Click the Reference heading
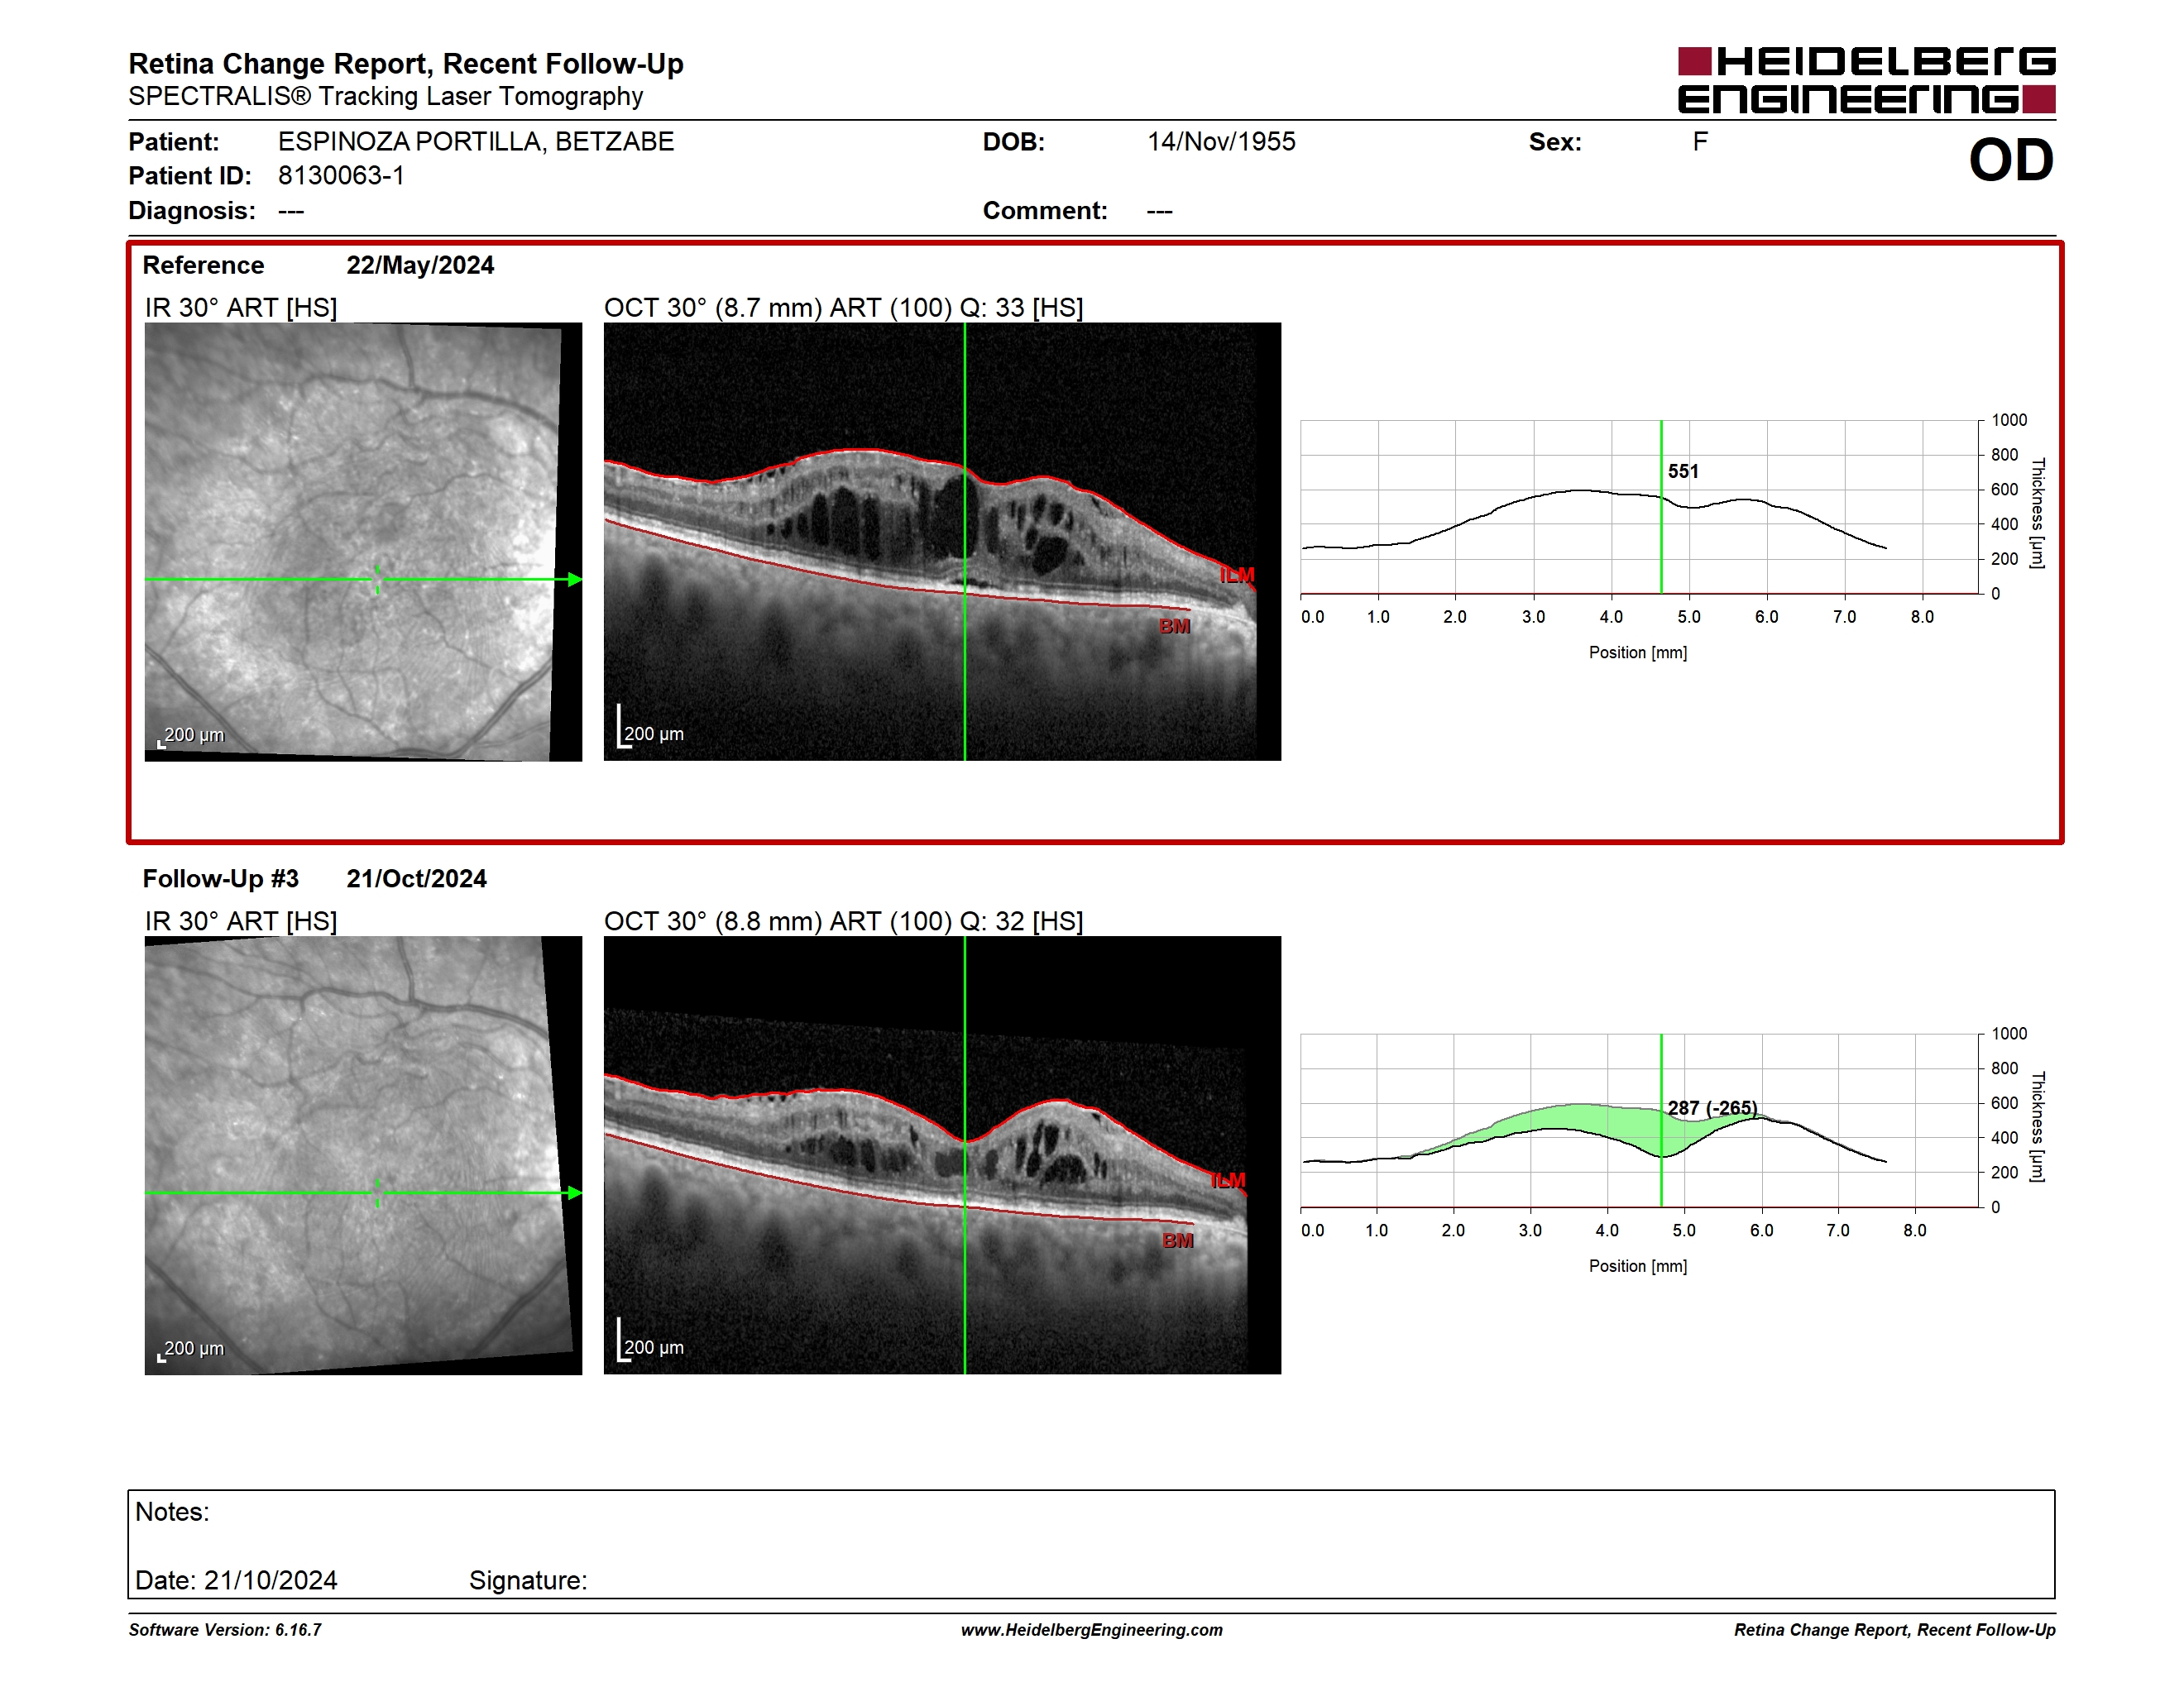This screenshot has width=2184, height=1687. 204,265
